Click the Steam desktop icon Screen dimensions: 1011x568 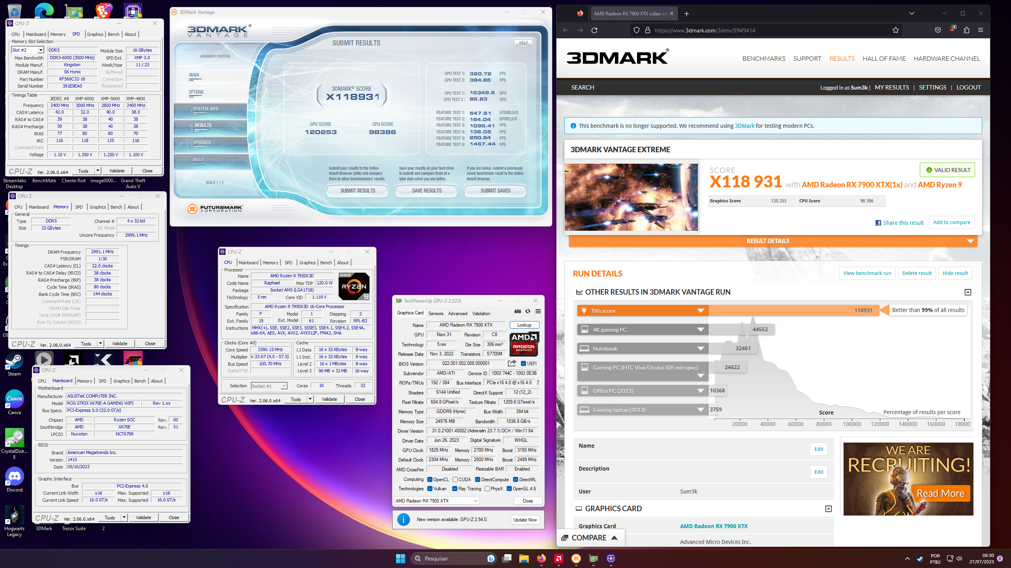14,364
